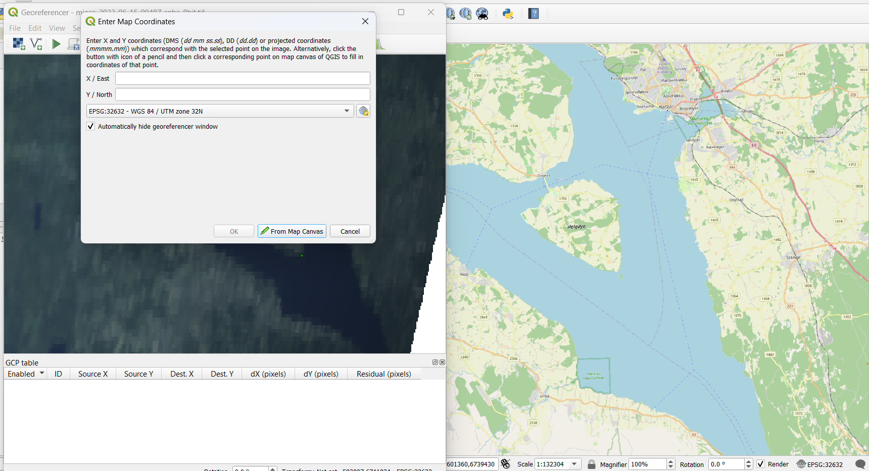Uncheck Automatically hide georeferencer window
The image size is (869, 471).
coord(90,126)
